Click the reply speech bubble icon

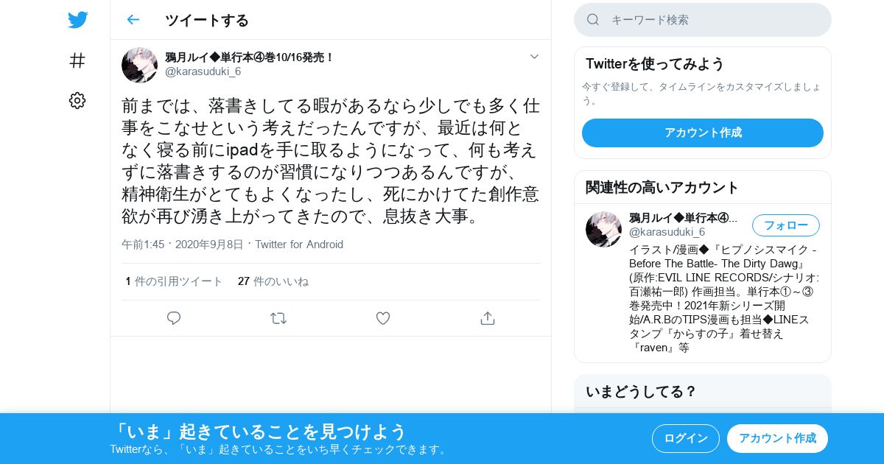click(174, 318)
